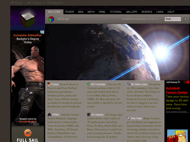The height and width of the screenshot is (142, 190).
Task: Click the Full Sail airplane logo
Action: click(28, 133)
